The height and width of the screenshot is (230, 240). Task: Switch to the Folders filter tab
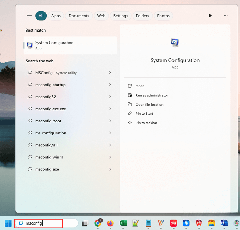coord(143,16)
